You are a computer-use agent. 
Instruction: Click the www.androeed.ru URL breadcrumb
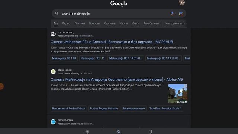(x=76, y=124)
